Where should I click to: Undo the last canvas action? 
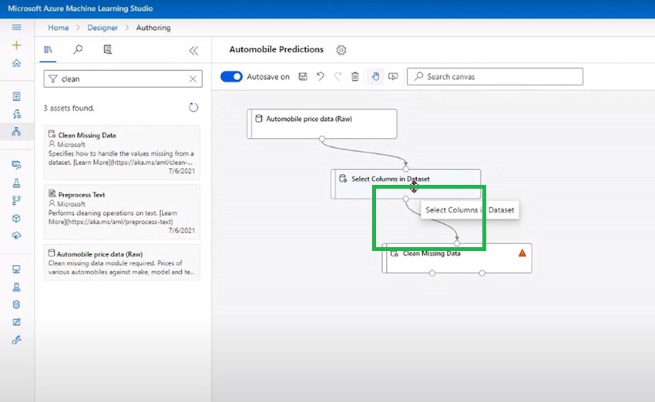coord(321,76)
